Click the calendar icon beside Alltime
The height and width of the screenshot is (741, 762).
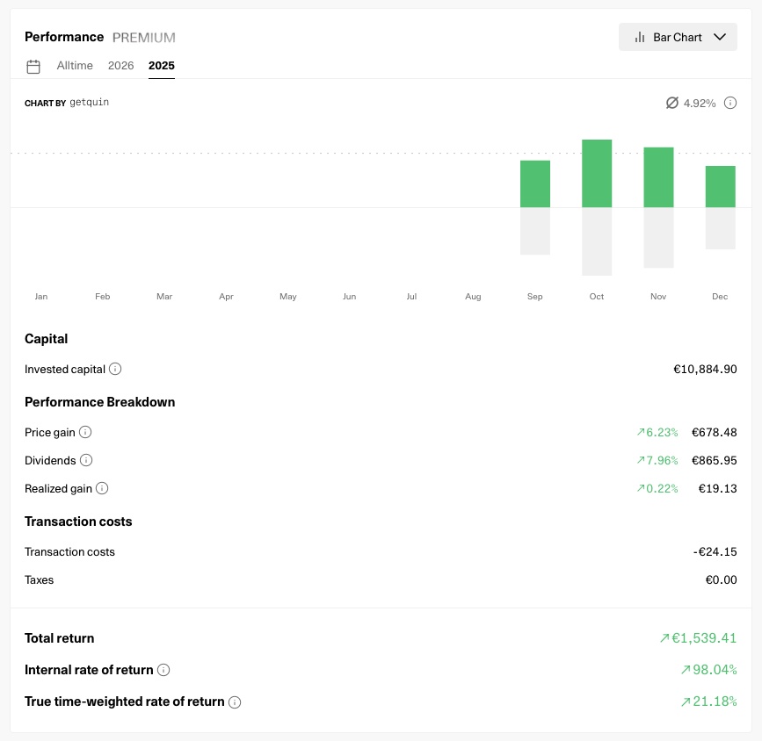tap(33, 67)
